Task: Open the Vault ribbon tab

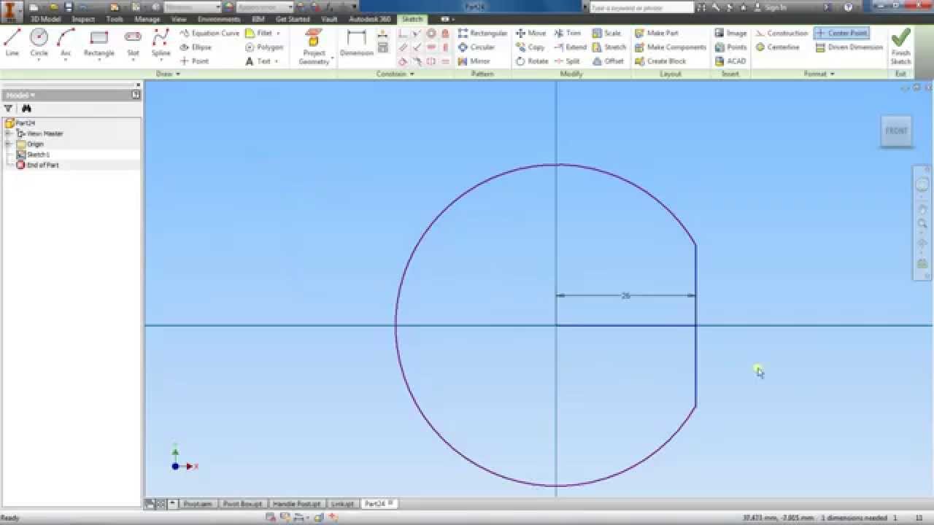Action: [329, 19]
